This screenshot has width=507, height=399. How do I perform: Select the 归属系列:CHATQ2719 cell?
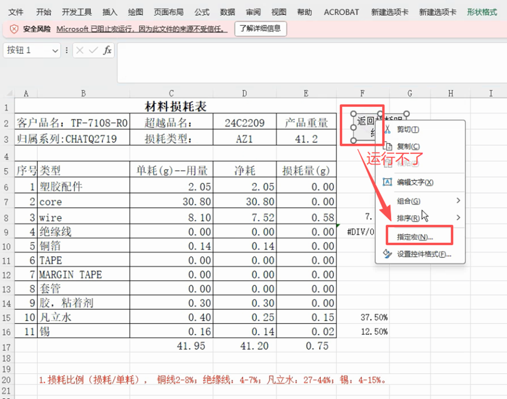click(72, 139)
